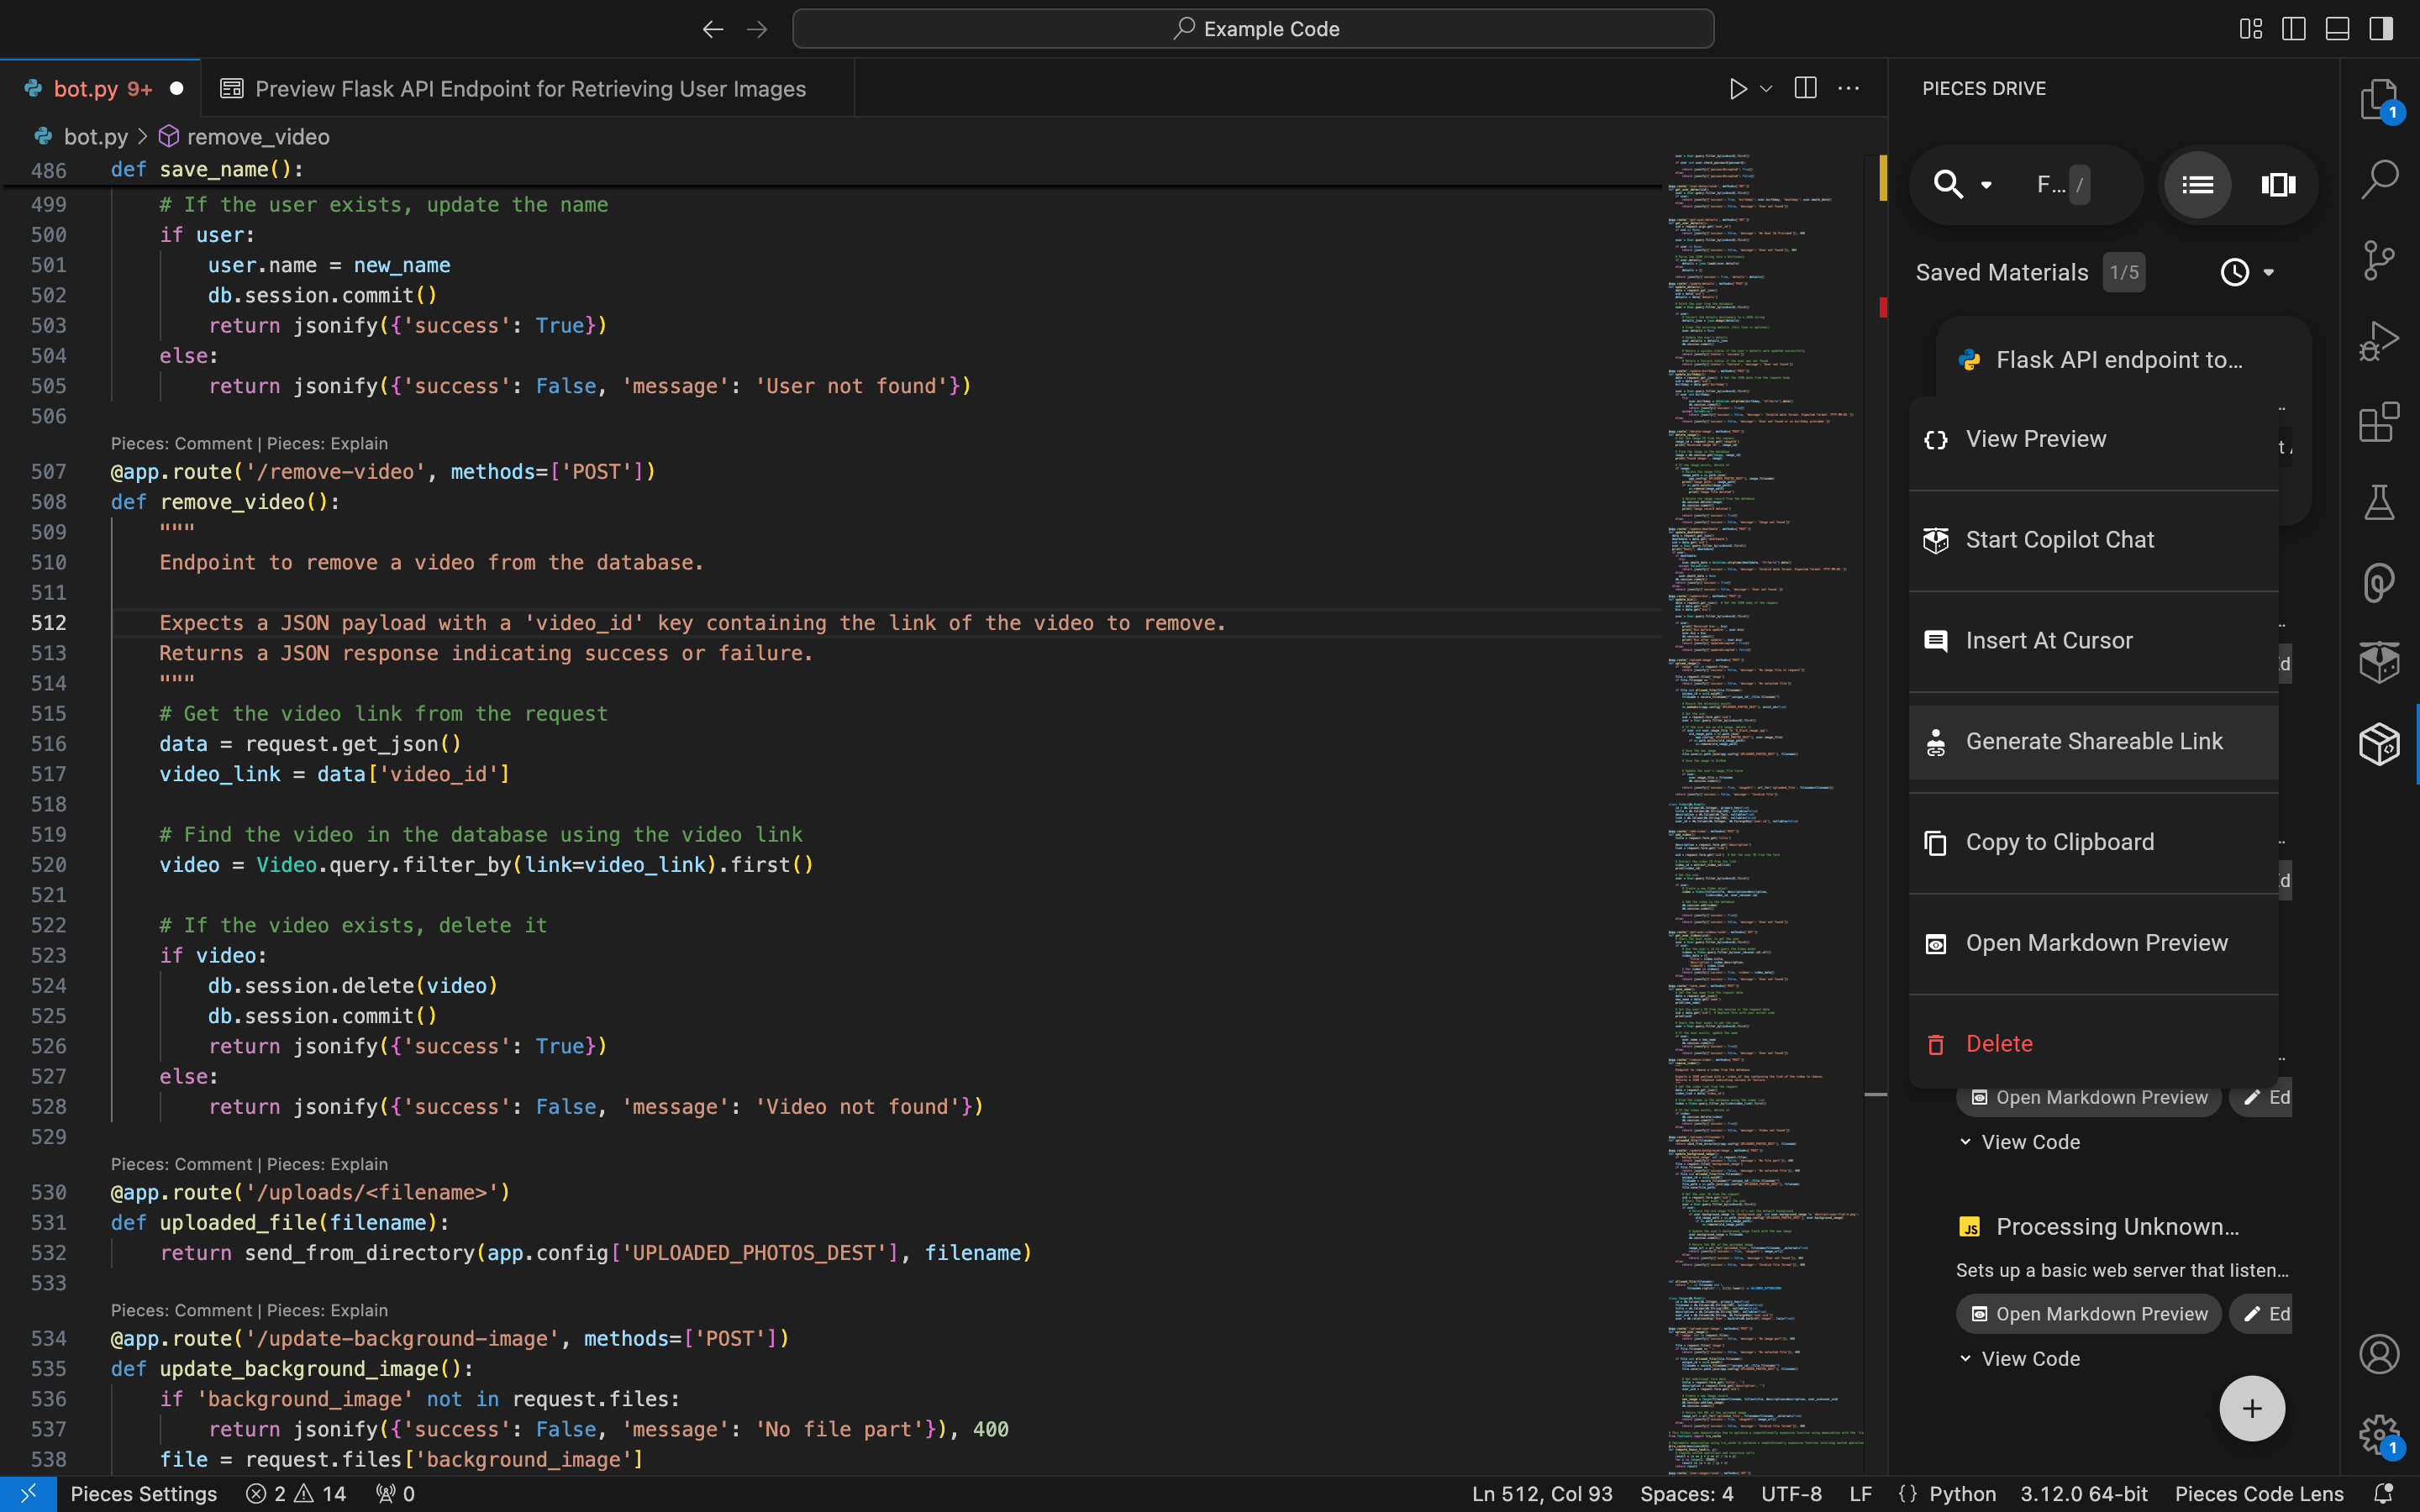Click Pieces Code Lens in status bar
This screenshot has height=1512, width=2420.
(x=2259, y=1493)
